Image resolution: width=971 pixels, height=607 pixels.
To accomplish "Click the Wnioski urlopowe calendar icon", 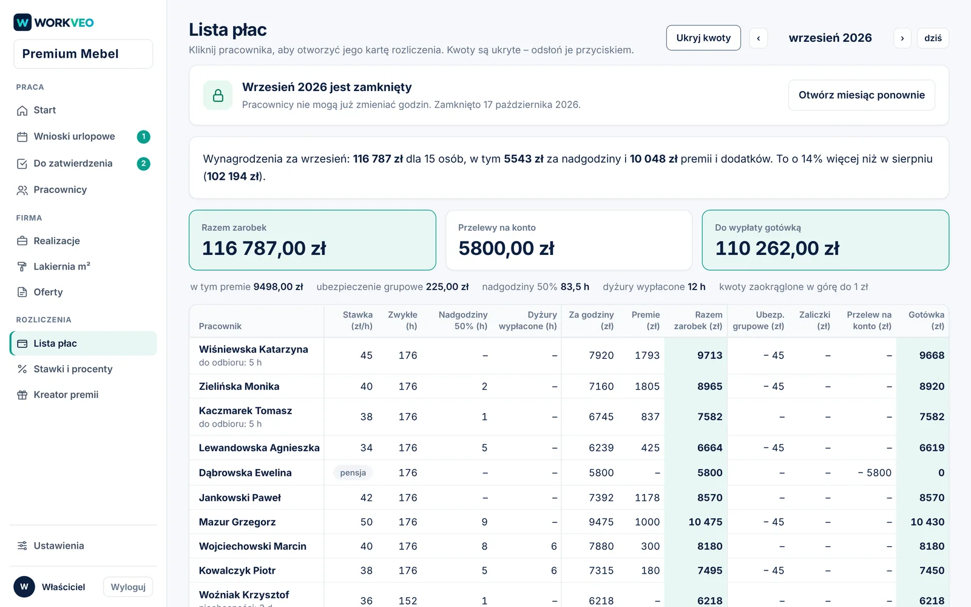I will pyautogui.click(x=22, y=137).
